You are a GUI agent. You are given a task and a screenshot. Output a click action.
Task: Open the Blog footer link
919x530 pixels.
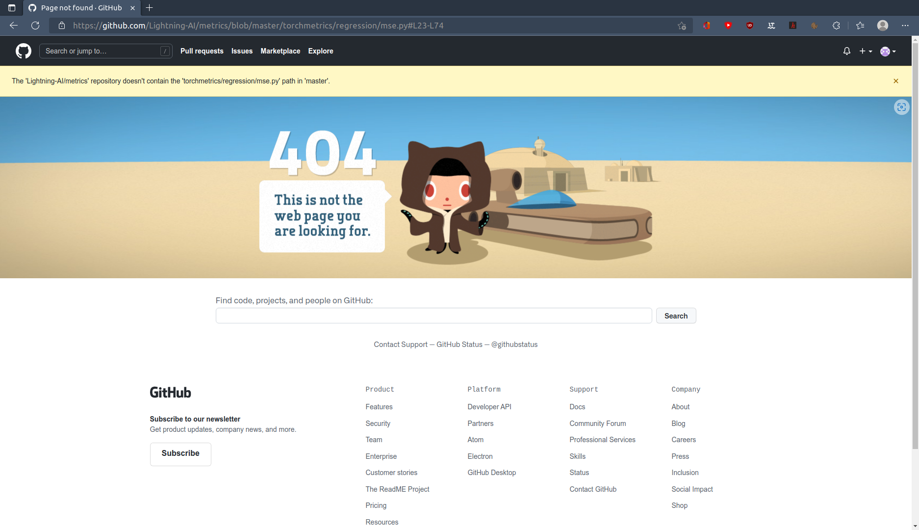[x=678, y=424]
